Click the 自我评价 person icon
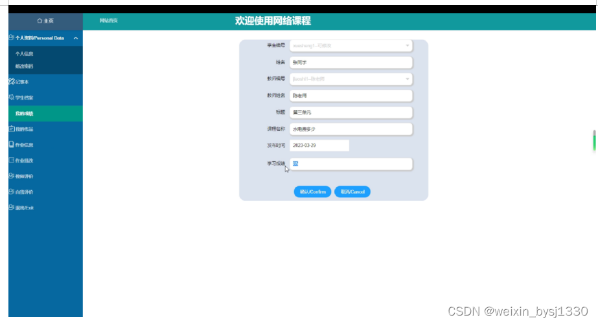 pyautogui.click(x=12, y=191)
